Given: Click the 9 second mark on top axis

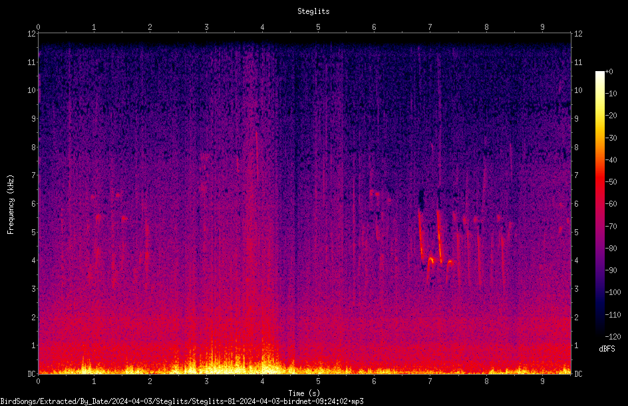Looking at the screenshot, I should click(x=542, y=27).
